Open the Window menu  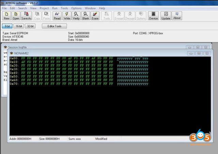click(90, 8)
